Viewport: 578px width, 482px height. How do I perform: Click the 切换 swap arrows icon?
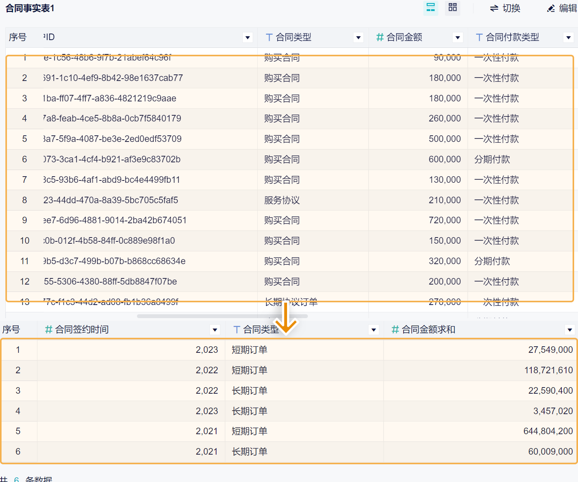(x=494, y=8)
